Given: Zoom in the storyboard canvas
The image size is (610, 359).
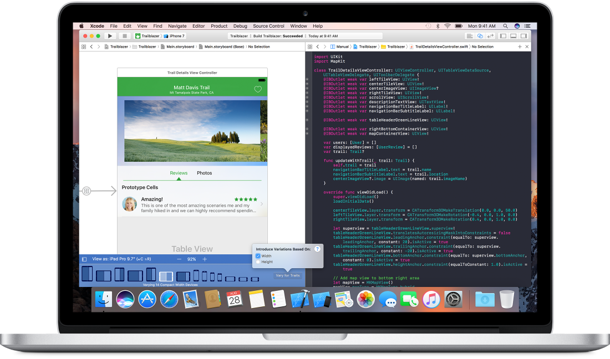Looking at the screenshot, I should (205, 259).
